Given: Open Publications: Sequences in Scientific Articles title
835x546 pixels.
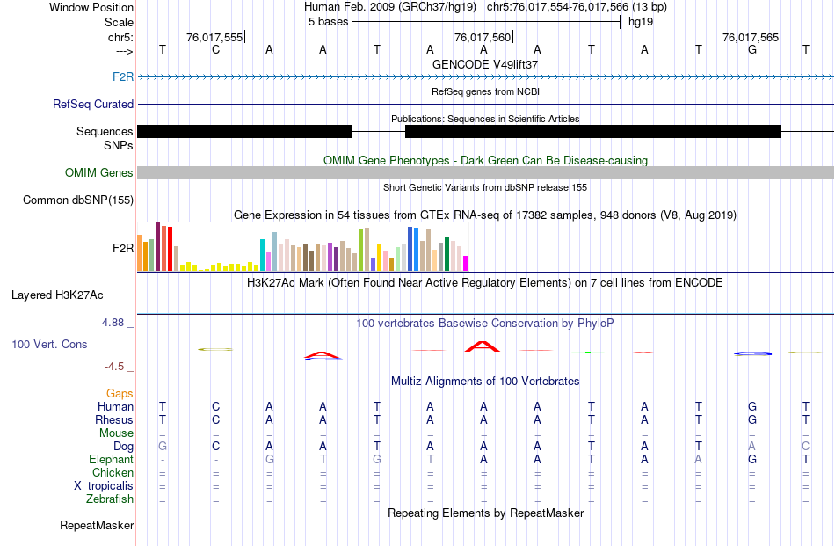Looking at the screenshot, I should pyautogui.click(x=485, y=119).
